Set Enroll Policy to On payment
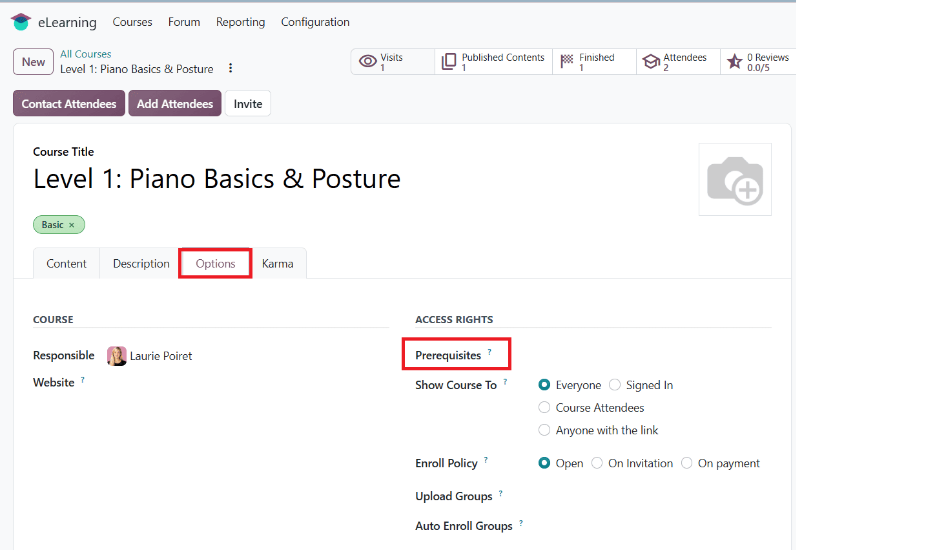 point(686,463)
